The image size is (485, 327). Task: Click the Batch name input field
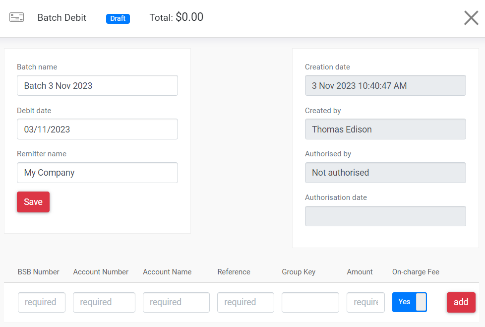click(x=97, y=85)
